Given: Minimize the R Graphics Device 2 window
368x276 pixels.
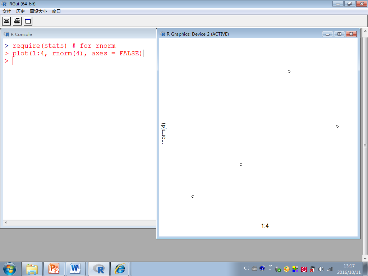Looking at the screenshot, I should [327, 34].
